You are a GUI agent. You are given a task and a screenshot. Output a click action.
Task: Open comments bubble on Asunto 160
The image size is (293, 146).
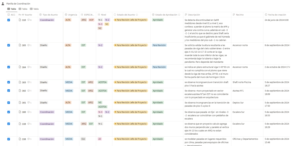tap(29, 112)
